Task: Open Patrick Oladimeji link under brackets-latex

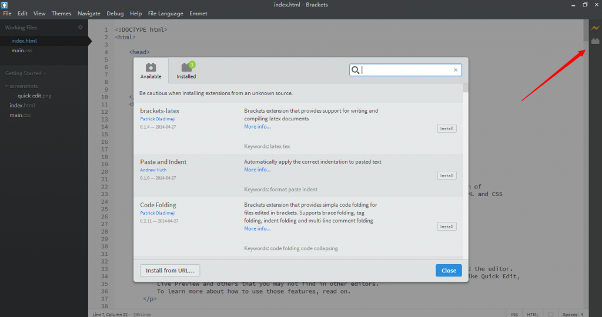Action: coord(158,119)
